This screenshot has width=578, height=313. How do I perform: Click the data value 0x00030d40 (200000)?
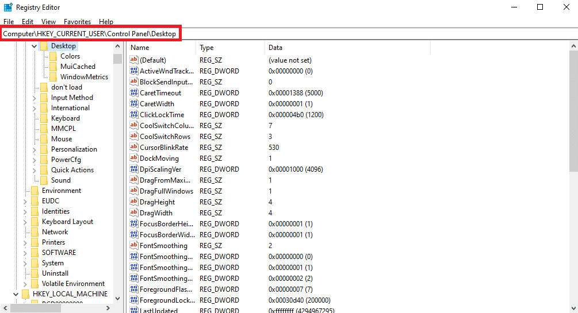click(299, 300)
